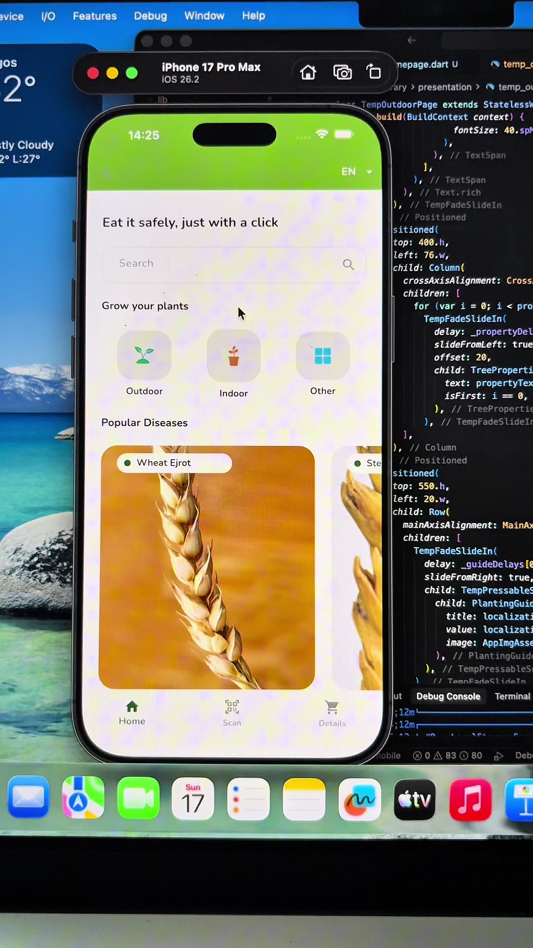
Task: Open the EN language dropdown
Action: click(356, 171)
